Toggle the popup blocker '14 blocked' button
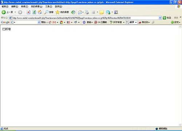This screenshot has width=182, height=131. pyautogui.click(x=101, y=22)
